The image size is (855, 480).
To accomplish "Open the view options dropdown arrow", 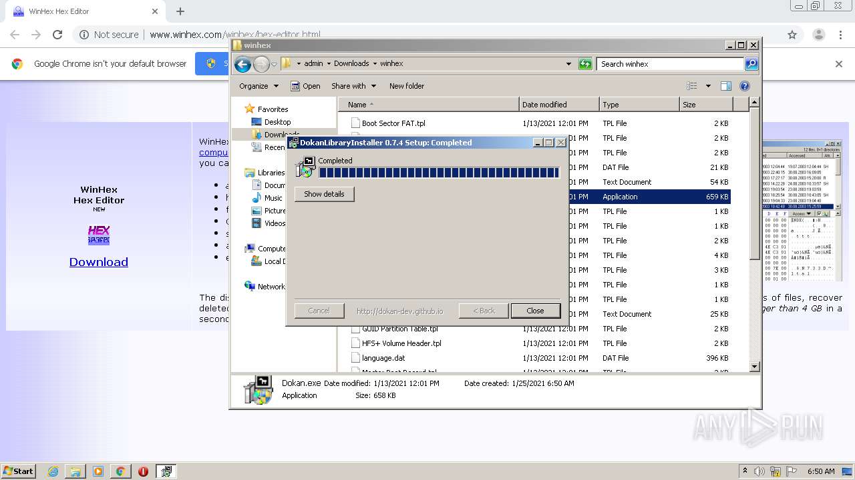I will [x=708, y=86].
